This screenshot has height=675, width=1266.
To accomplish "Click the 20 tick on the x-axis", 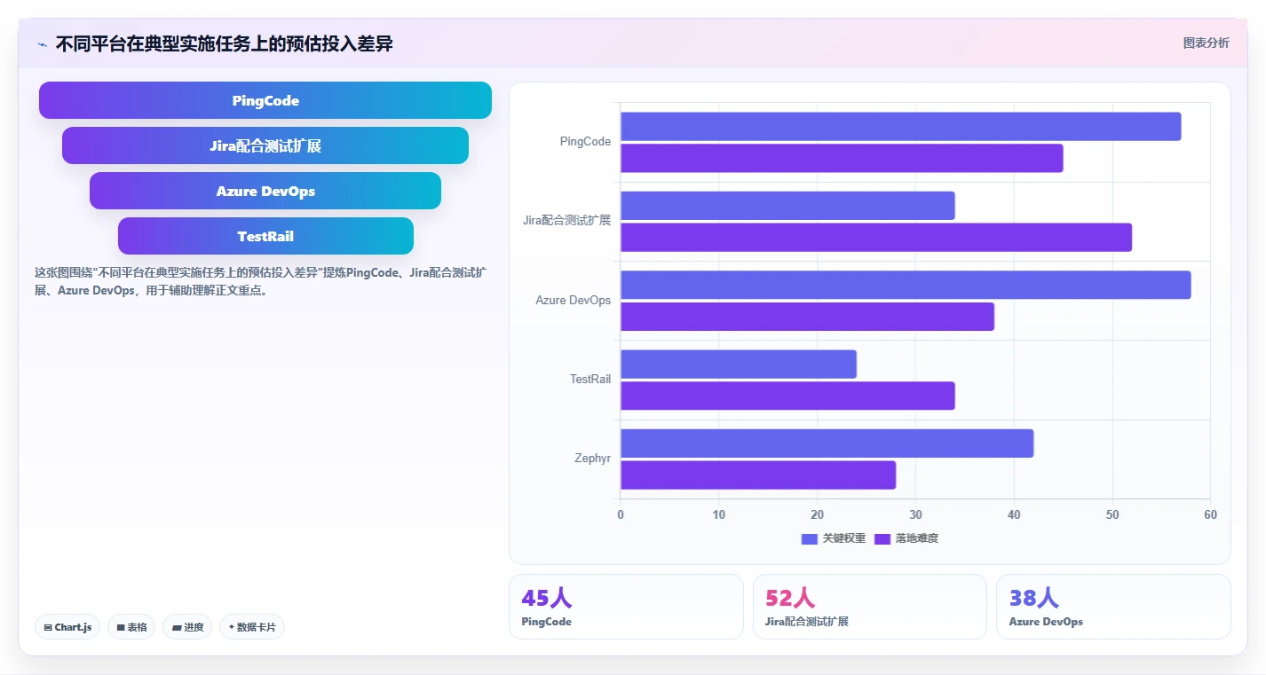I will (818, 515).
